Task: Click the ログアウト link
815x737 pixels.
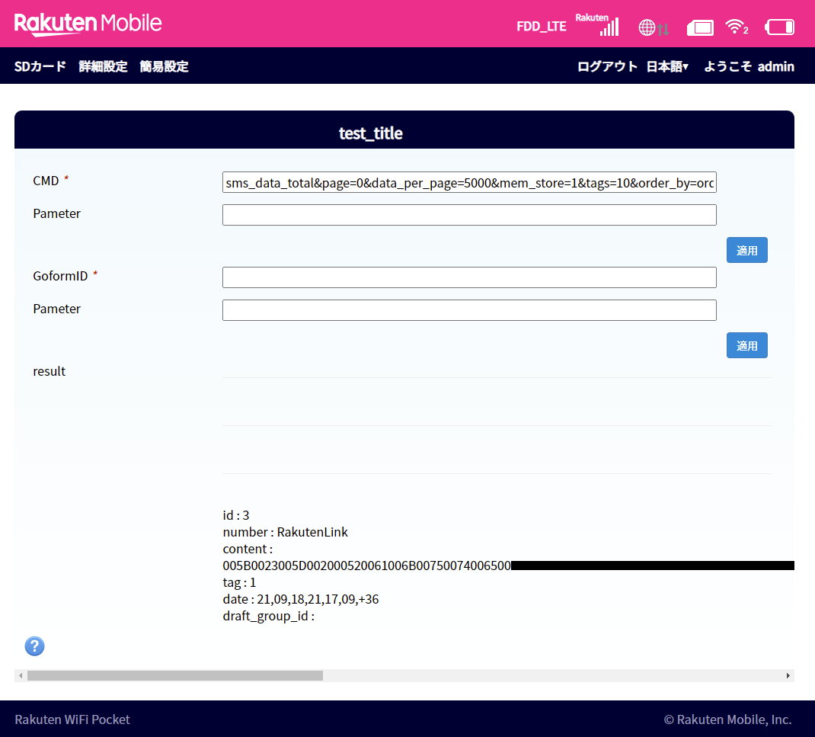Action: (x=607, y=66)
